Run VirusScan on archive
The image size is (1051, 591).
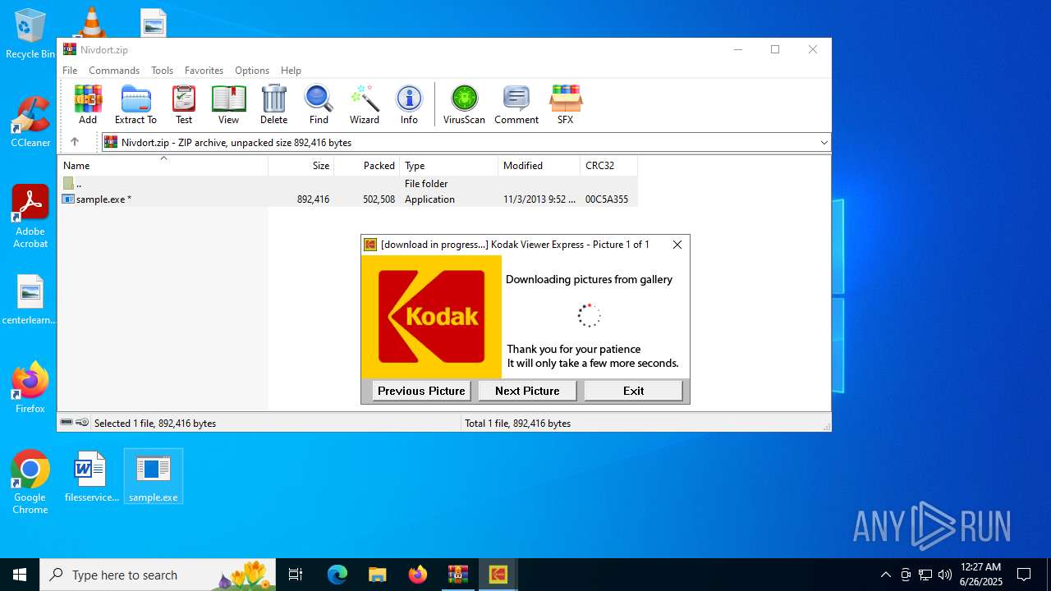click(x=464, y=104)
